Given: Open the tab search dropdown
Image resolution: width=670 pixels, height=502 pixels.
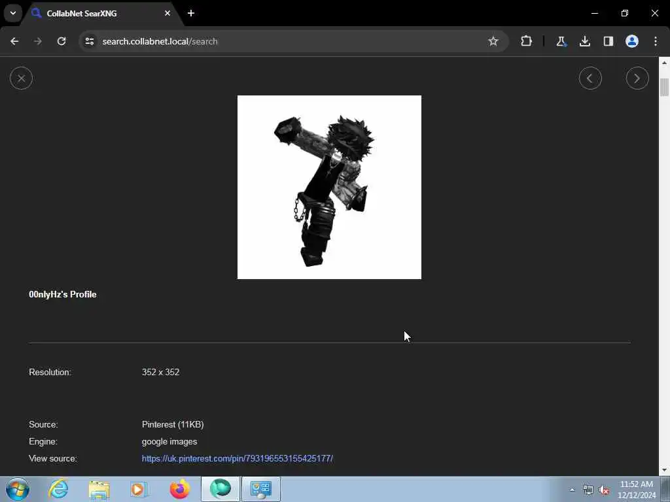Looking at the screenshot, I should pos(13,13).
